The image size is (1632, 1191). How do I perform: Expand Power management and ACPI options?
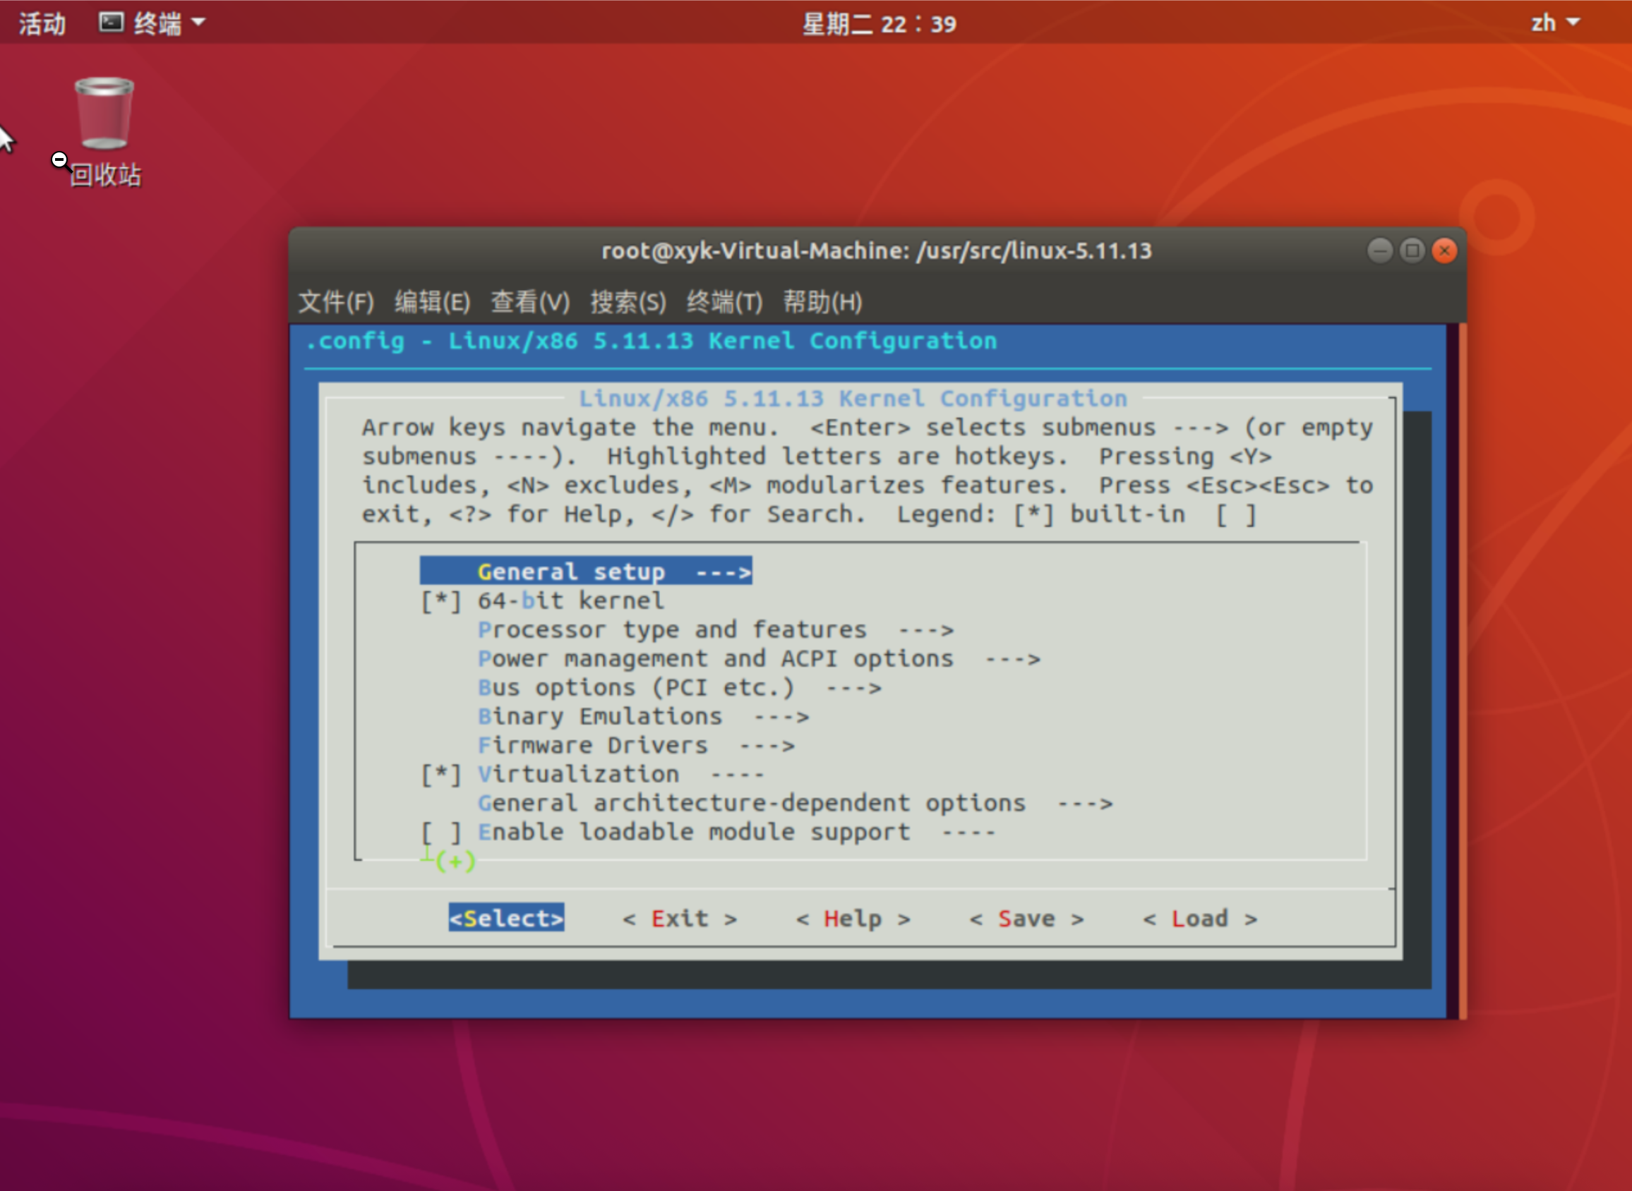pos(714,658)
